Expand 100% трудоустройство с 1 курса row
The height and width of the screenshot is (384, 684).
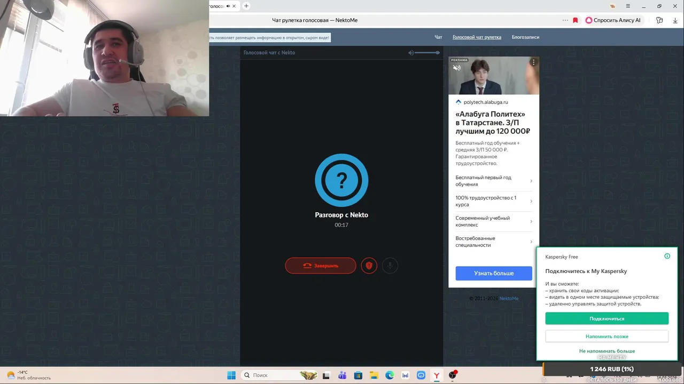tap(494, 201)
